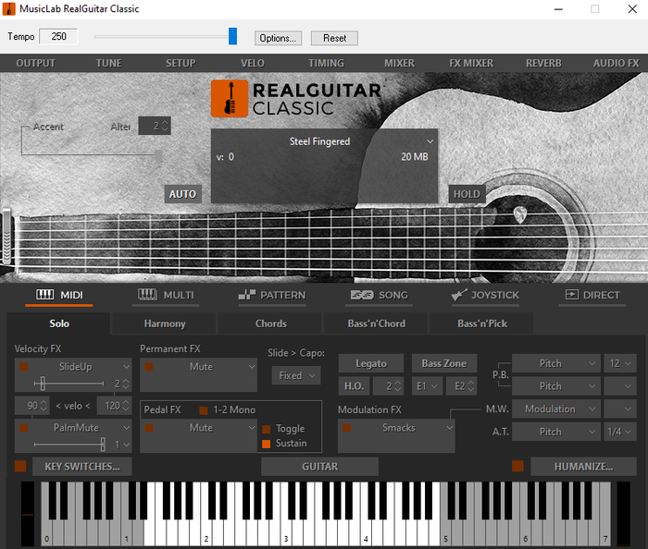Click the Accent slider handle
Viewport: 648px width, 549px height.
158,155
